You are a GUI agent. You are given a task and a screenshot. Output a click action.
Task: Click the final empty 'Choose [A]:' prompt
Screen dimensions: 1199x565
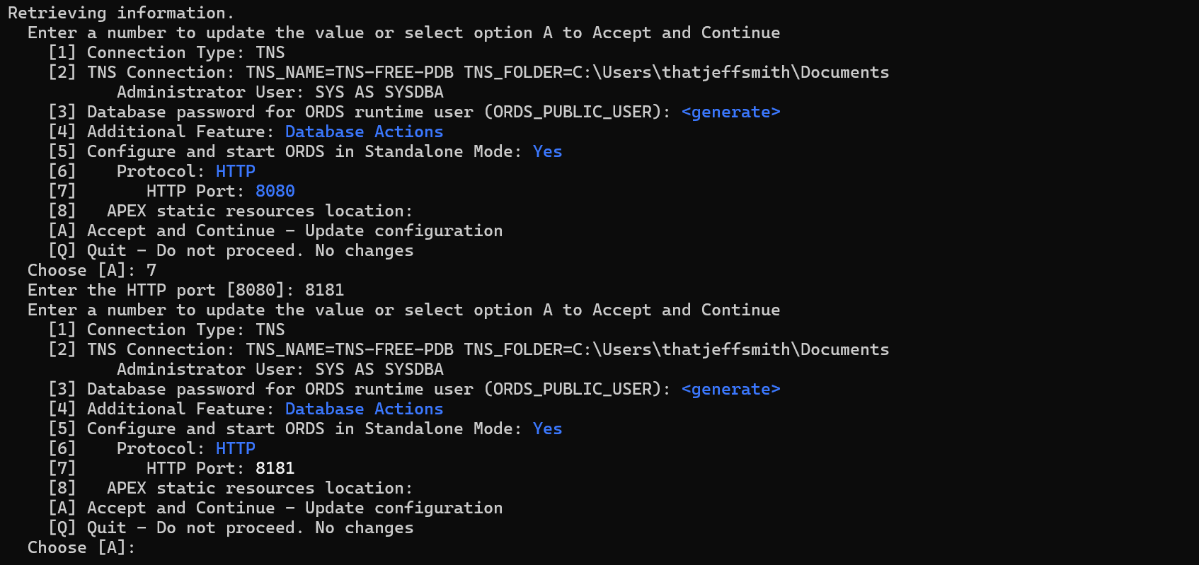coord(81,547)
